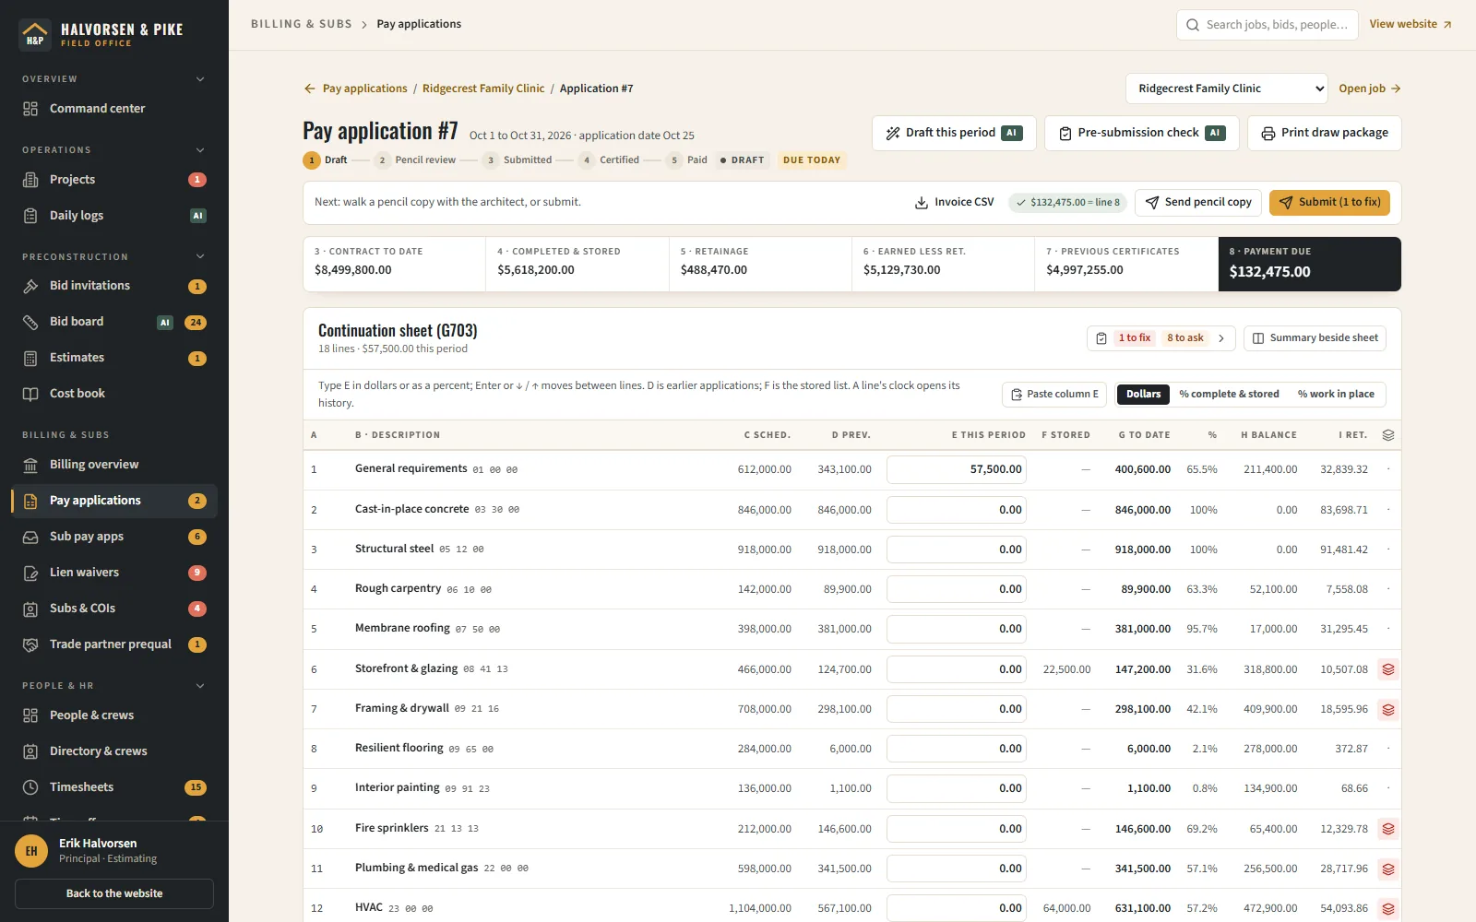Image resolution: width=1476 pixels, height=922 pixels.
Task: Click Print draw package
Action: [x=1324, y=133]
